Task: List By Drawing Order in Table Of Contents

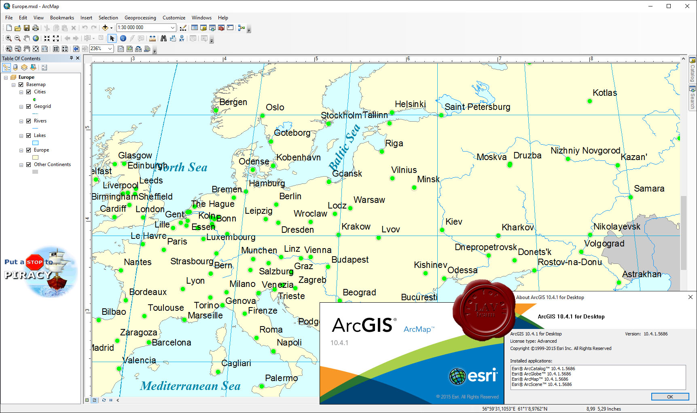Action: pos(6,67)
